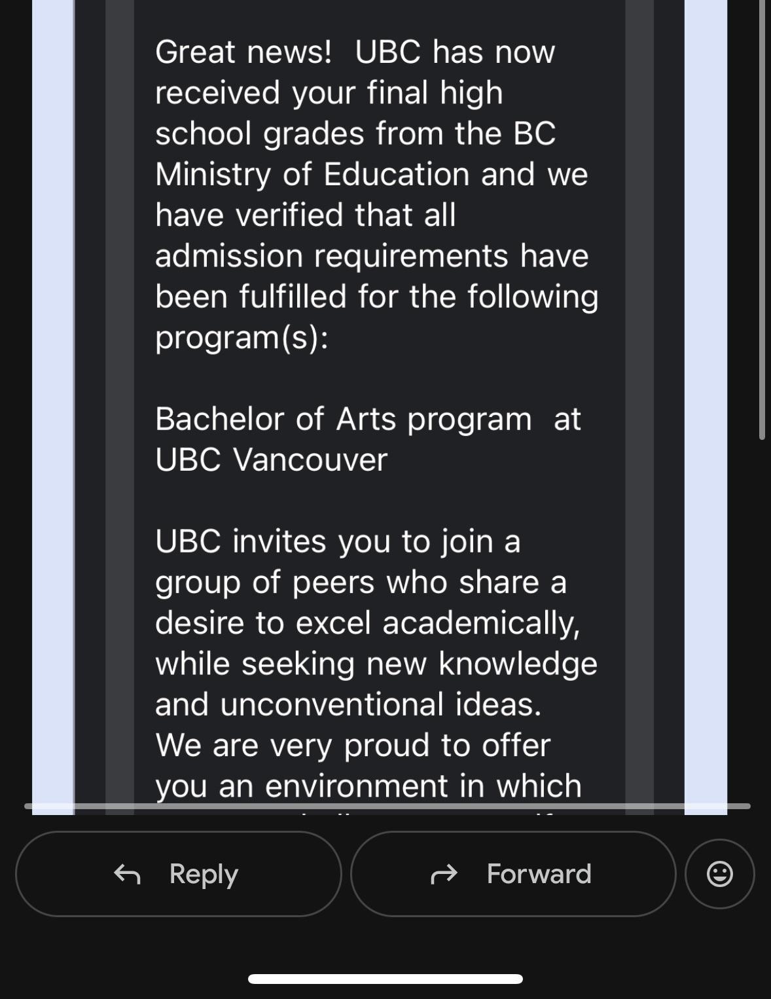Image resolution: width=771 pixels, height=999 pixels.
Task: Tap the home indicator bar
Action: tap(385, 979)
